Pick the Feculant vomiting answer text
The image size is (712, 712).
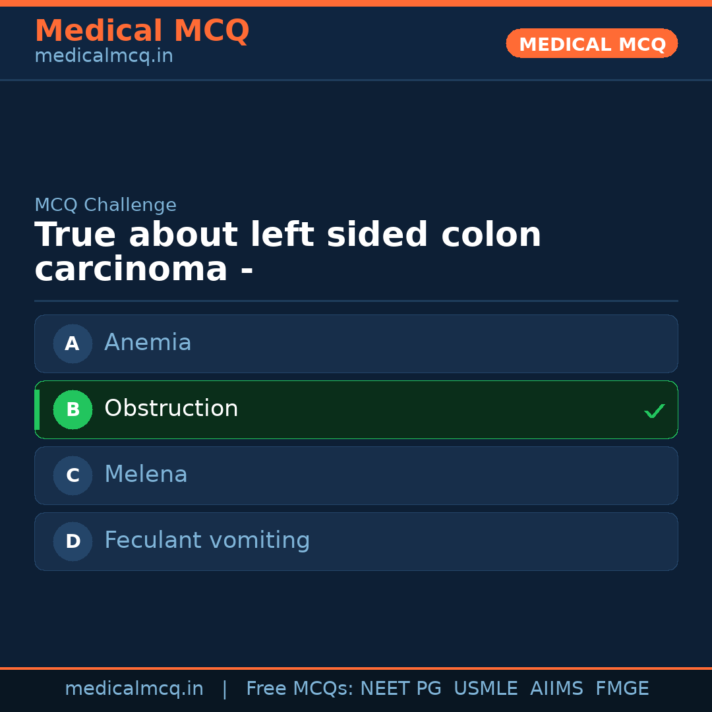[x=207, y=541]
